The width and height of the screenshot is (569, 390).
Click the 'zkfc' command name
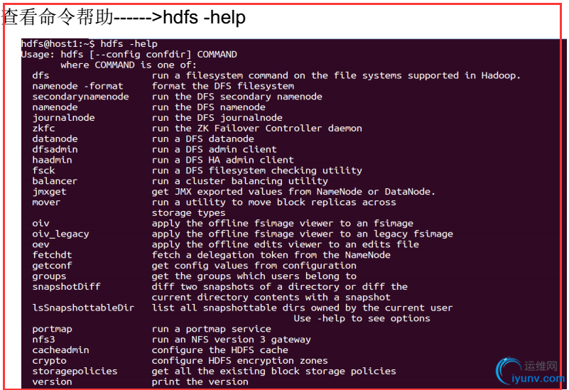click(43, 129)
